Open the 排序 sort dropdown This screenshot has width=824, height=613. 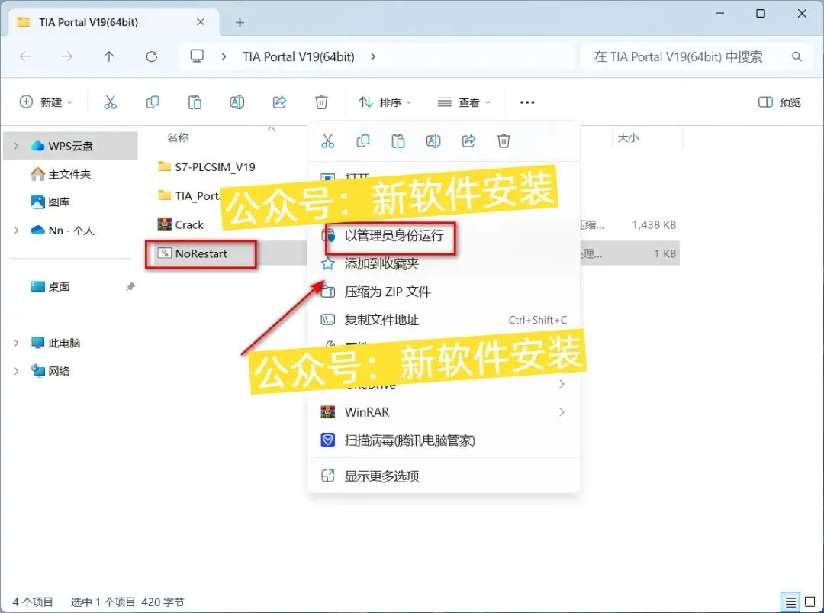[x=385, y=102]
